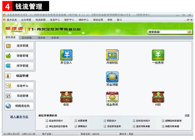Open the 窗口 menu
This screenshot has width=195, height=140.
119,20
